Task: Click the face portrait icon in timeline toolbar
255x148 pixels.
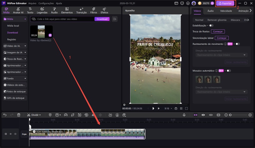Action: pyautogui.click(x=117, y=115)
